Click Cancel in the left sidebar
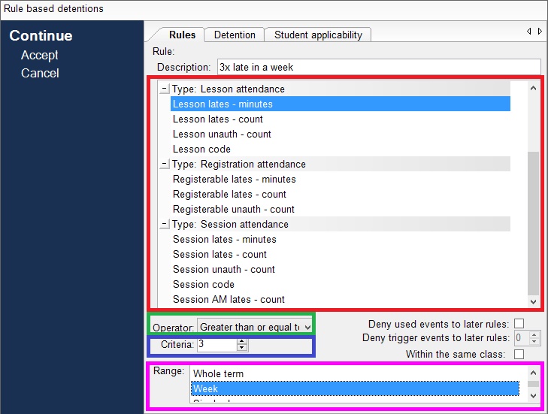This screenshot has height=414, width=548. pos(40,73)
